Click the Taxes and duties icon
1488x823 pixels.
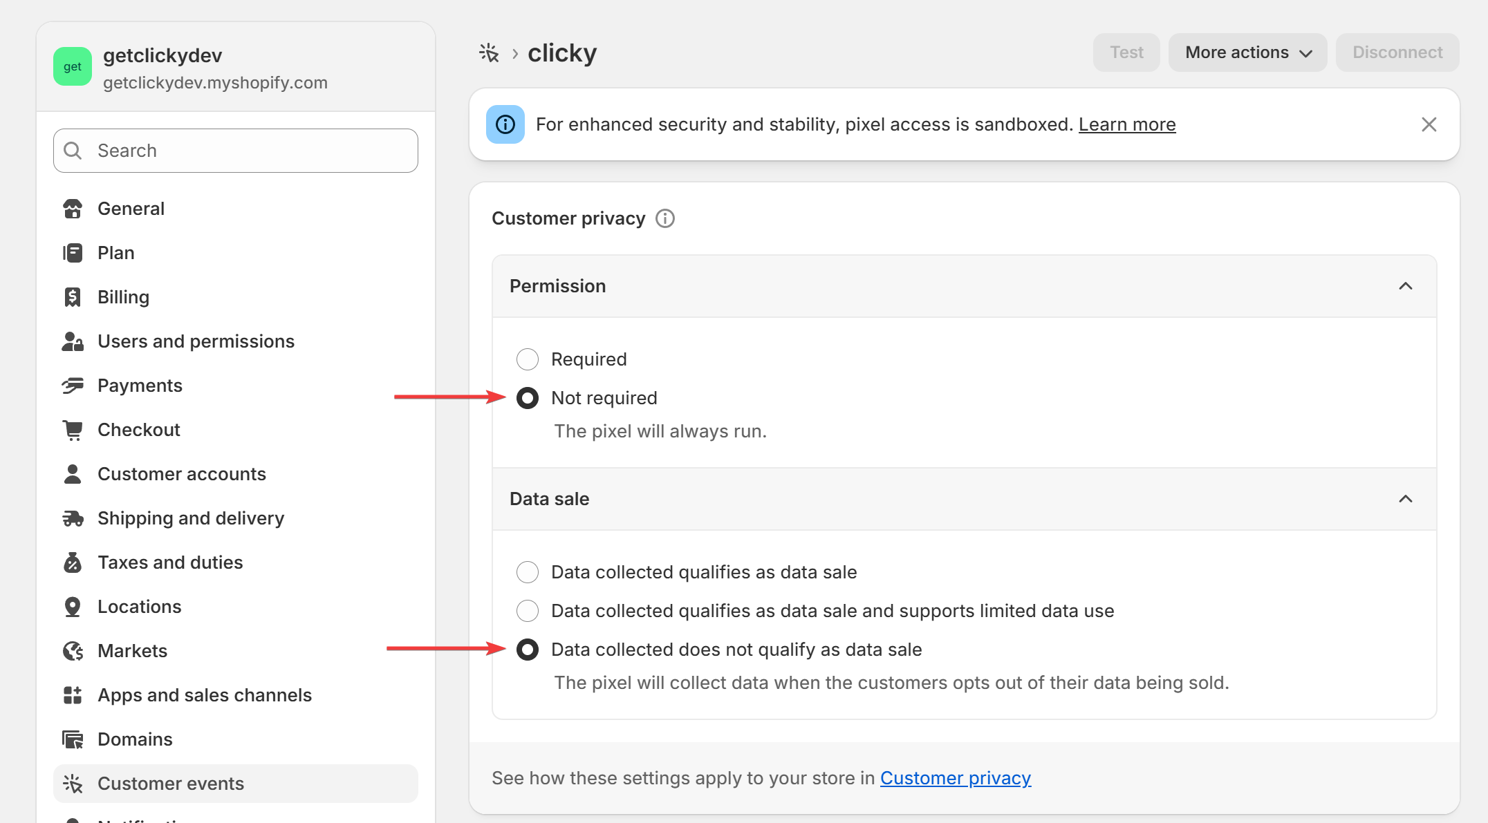coord(73,562)
